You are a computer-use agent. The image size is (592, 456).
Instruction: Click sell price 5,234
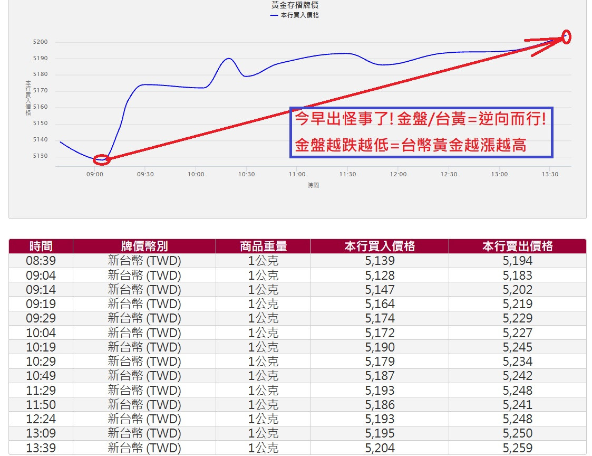pos(518,362)
